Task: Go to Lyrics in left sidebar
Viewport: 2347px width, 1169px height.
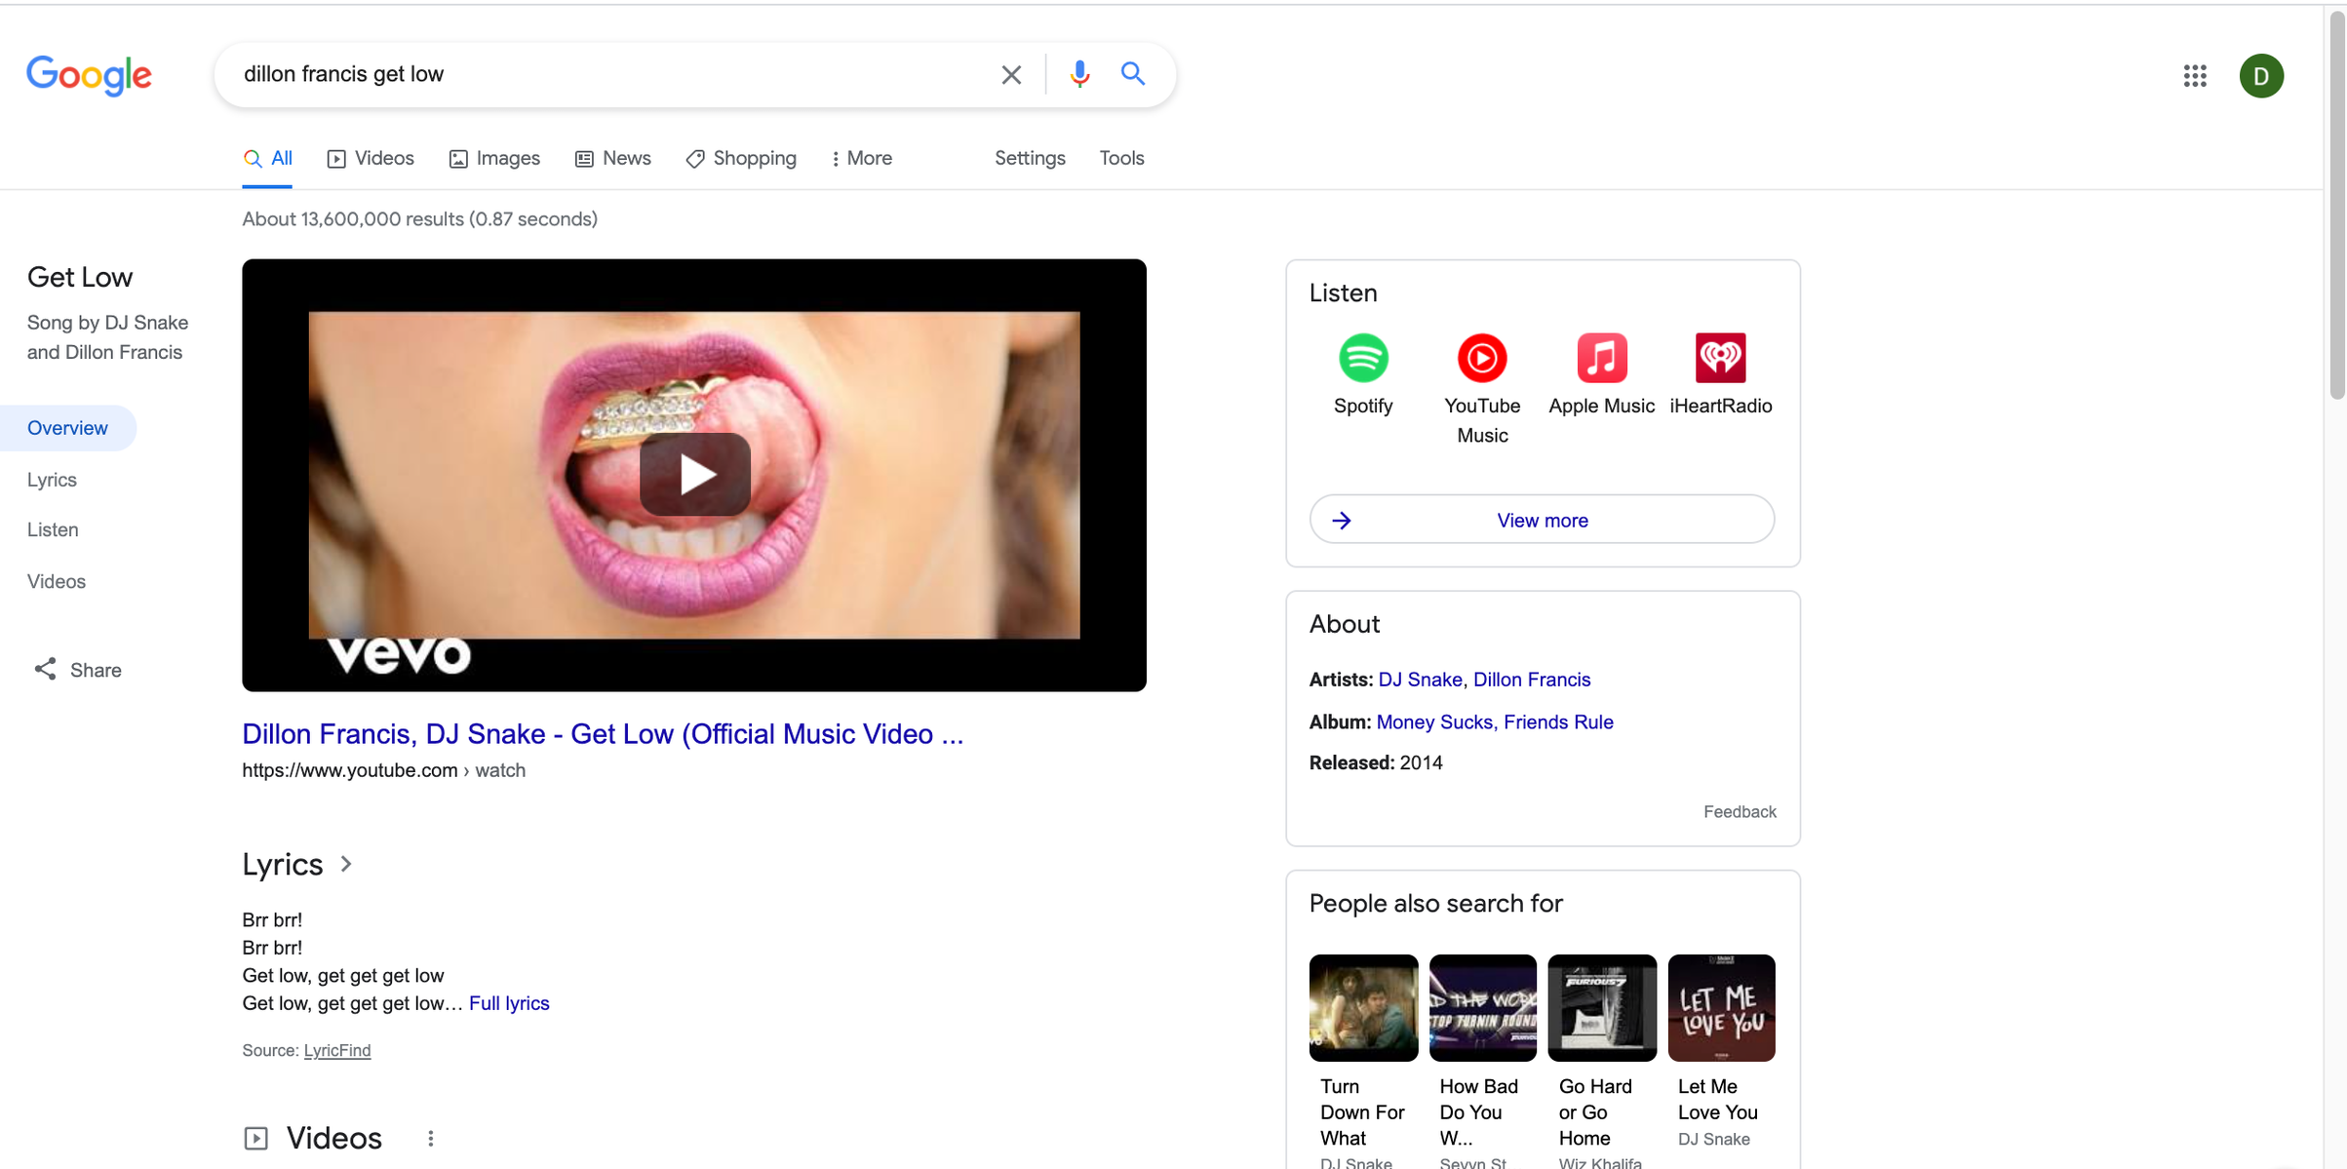Action: (52, 480)
